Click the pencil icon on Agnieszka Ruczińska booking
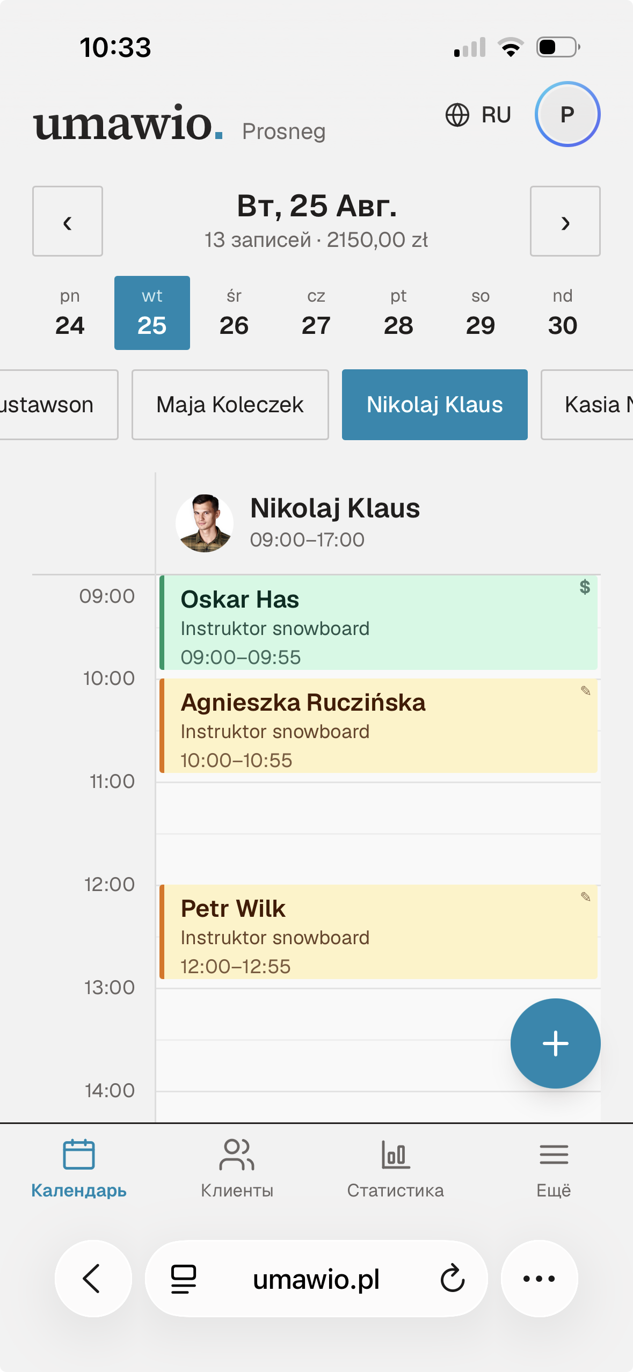This screenshot has height=1372, width=633. 585,690
